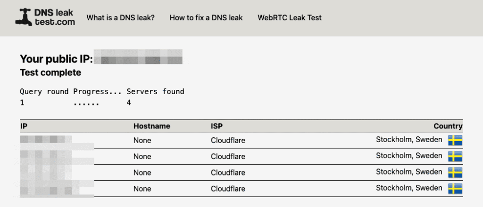The image size is (483, 207).
Task: Click the Sweden flag in the first row
Action: click(455, 140)
